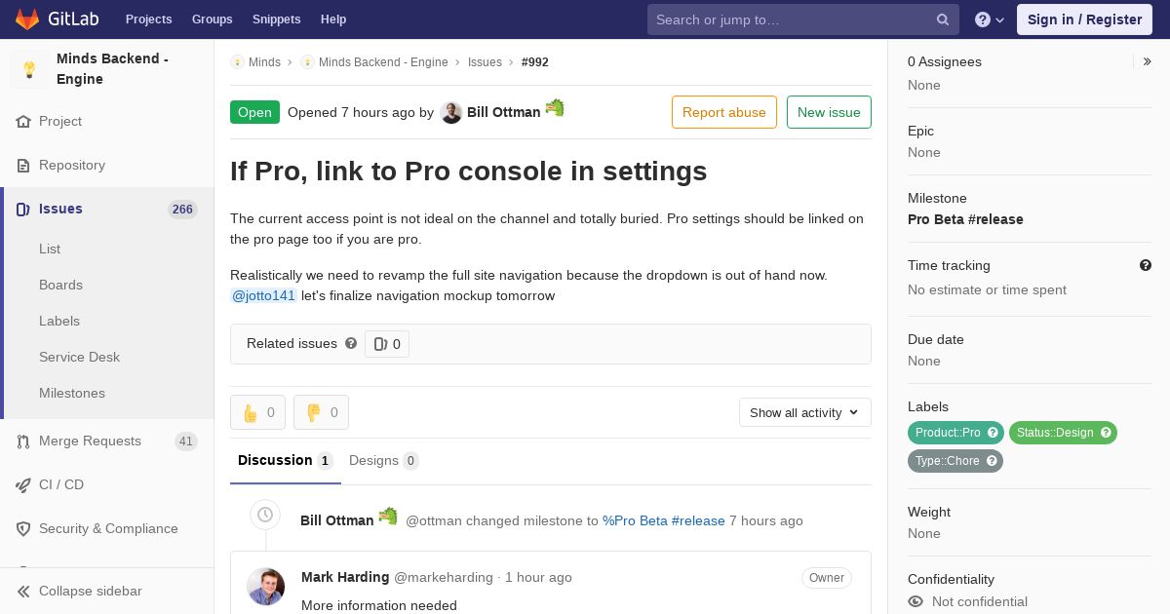Click help icon on Type::Chore label
The width and height of the screenshot is (1170, 614).
tap(993, 461)
